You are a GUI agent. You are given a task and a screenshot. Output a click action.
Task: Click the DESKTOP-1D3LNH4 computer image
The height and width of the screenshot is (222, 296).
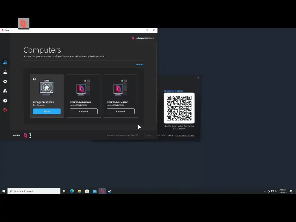[x=83, y=88]
